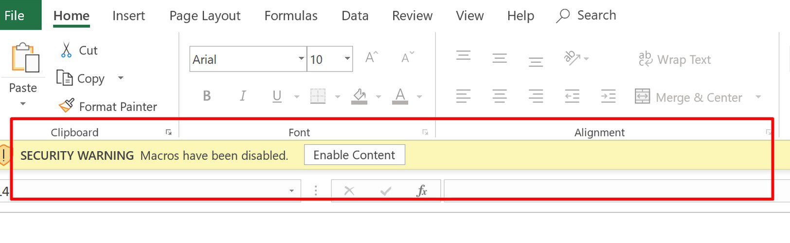Viewport: 790px width, 243px height.
Task: Expand the Merge & Center dropdown arrow
Action: tap(758, 97)
